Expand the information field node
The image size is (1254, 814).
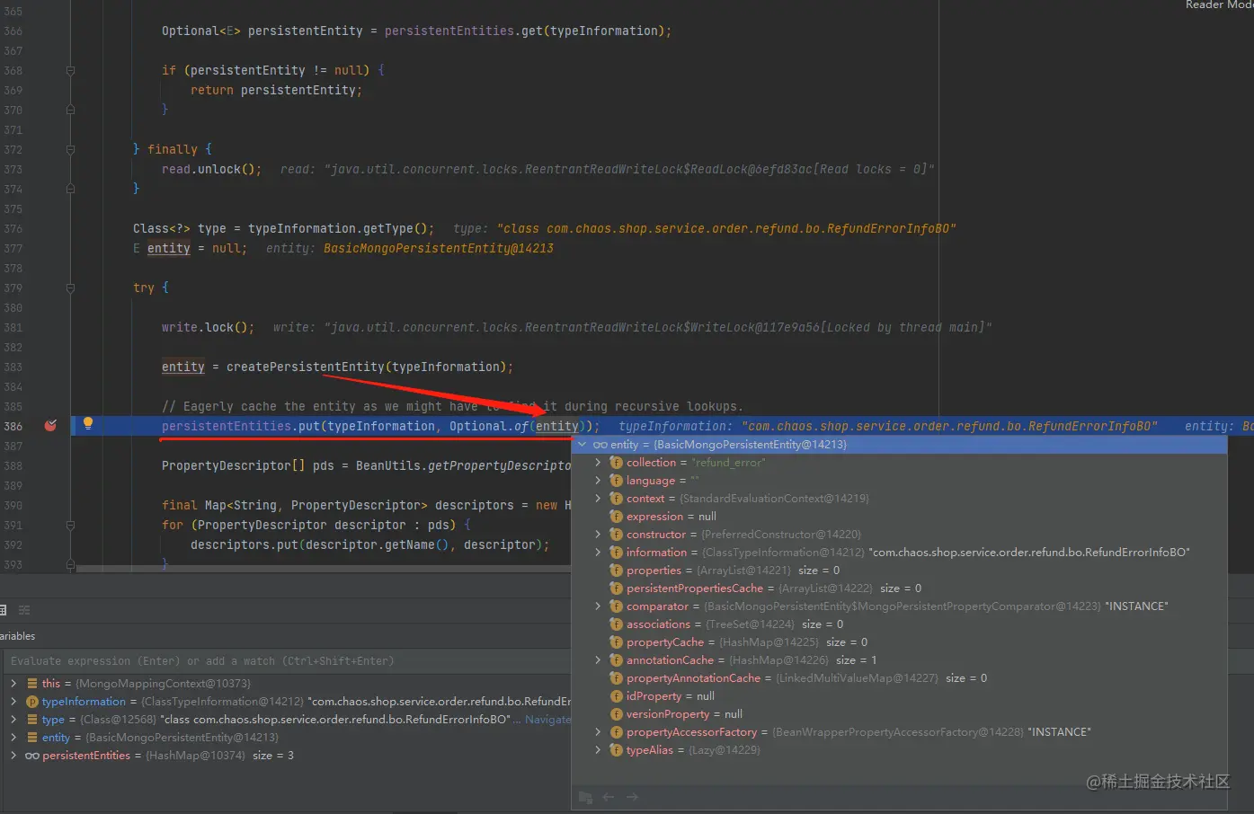pyautogui.click(x=598, y=552)
